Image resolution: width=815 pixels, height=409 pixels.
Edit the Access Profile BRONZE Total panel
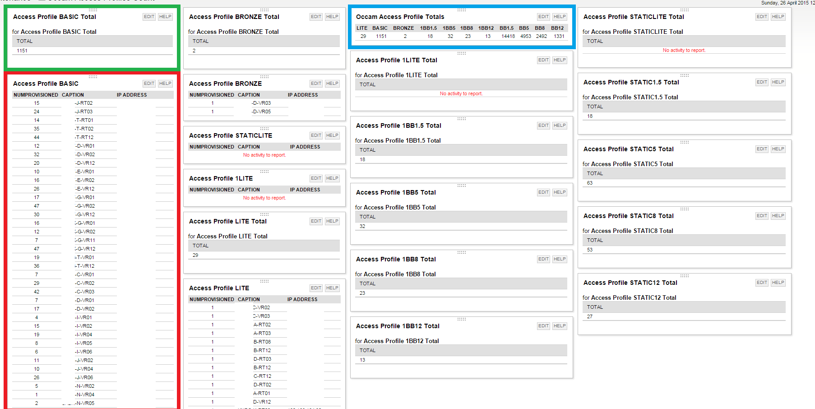click(x=316, y=17)
